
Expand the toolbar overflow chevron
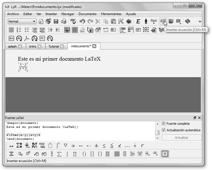click(200, 21)
